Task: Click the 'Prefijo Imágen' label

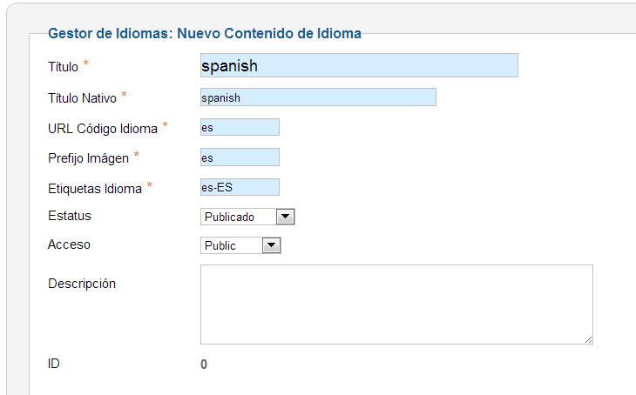Action: point(88,158)
